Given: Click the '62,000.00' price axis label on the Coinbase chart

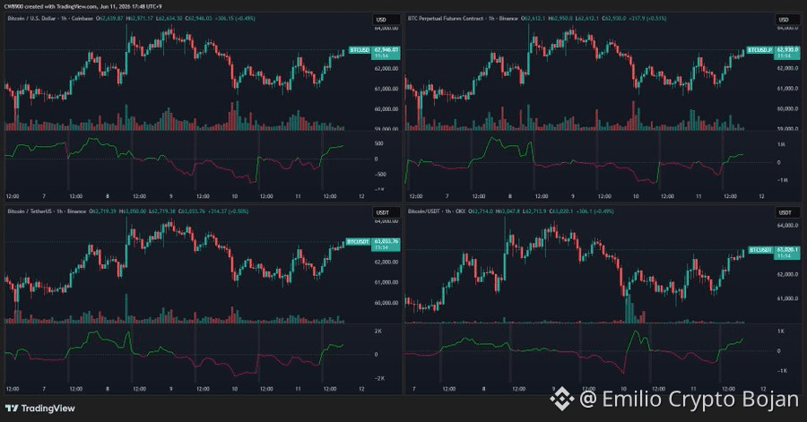Looking at the screenshot, I should (386, 68).
